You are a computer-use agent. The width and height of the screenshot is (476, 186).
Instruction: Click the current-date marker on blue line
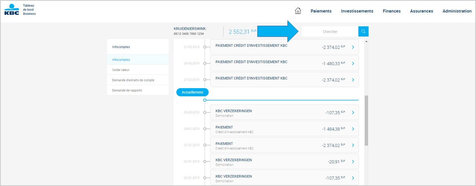(x=205, y=100)
